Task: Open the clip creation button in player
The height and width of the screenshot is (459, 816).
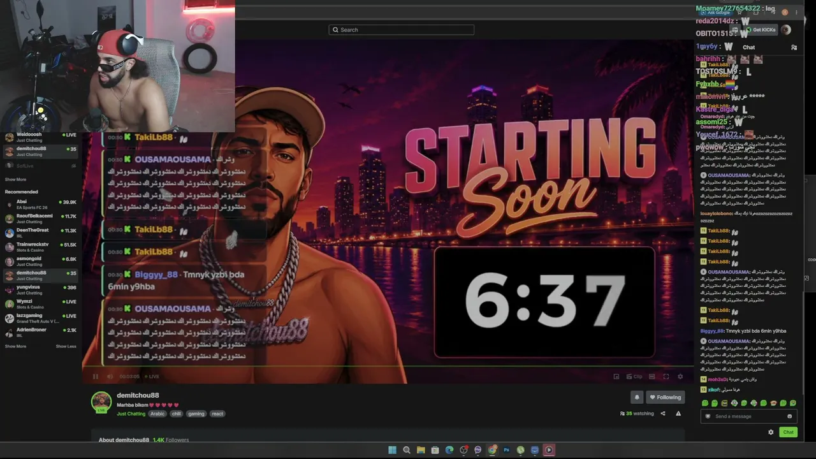Action: [634, 376]
